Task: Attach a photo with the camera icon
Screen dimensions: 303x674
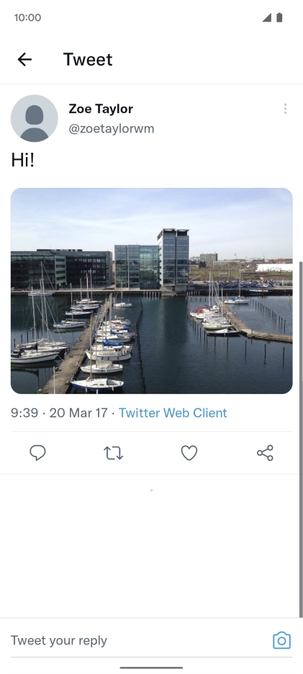Action: coord(282,640)
